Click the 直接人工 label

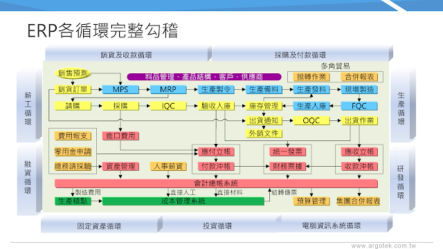click(183, 192)
